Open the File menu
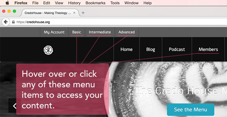 (x=35, y=3)
